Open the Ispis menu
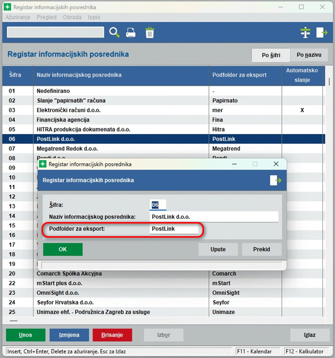This screenshot has height=358, width=335. tap(94, 17)
